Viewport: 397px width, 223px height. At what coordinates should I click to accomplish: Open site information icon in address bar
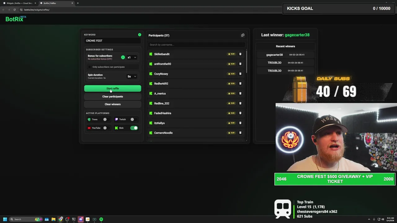point(21,10)
